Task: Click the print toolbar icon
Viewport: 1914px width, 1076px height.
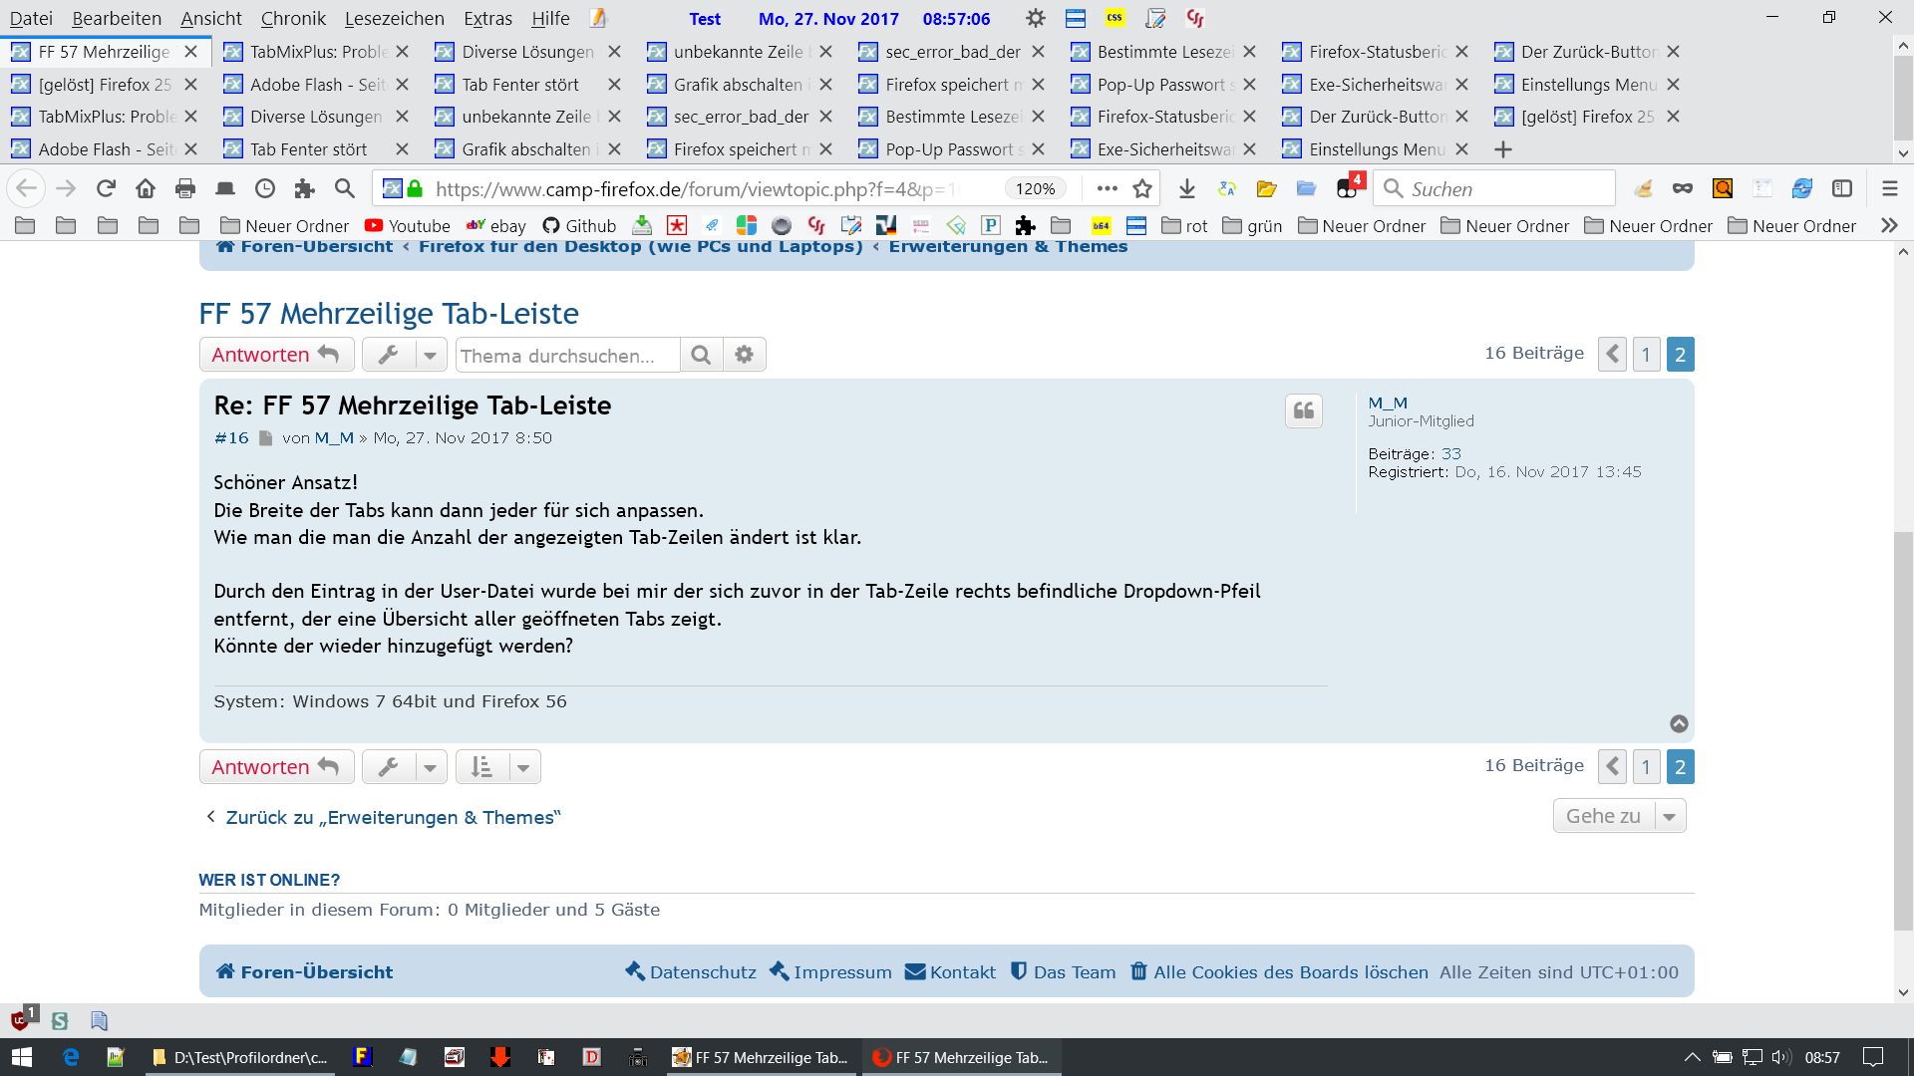Action: click(185, 188)
